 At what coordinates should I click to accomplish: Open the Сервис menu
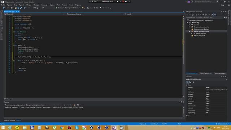(52, 5)
